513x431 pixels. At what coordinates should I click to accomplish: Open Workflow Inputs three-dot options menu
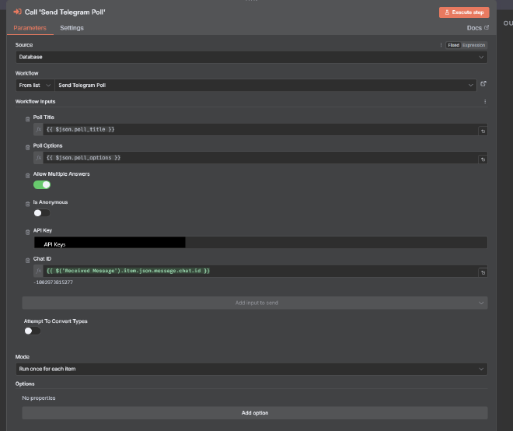485,102
